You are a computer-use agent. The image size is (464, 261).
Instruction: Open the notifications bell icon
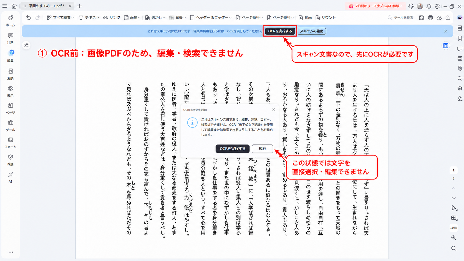click(x=429, y=6)
